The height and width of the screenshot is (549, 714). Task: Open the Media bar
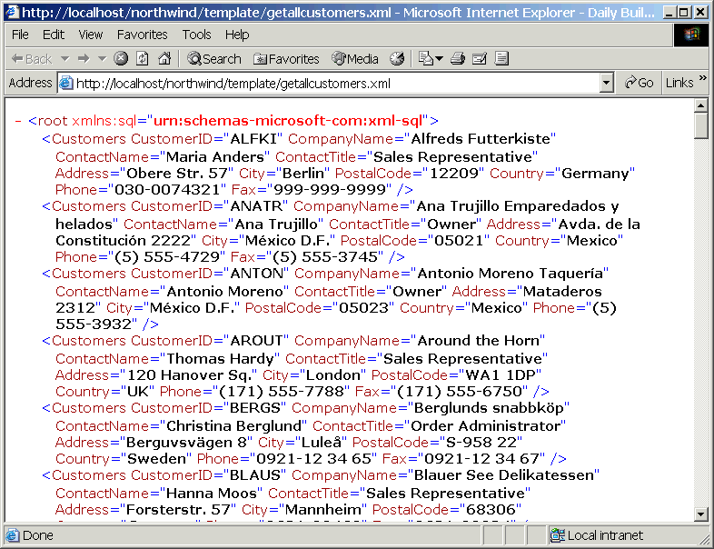354,59
